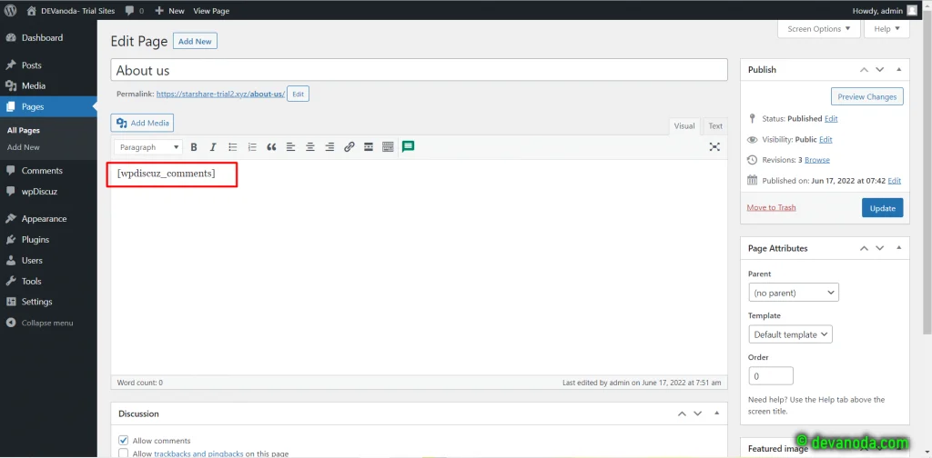Viewport: 932px width, 458px height.
Task: Edit the Published on date
Action: tap(894, 180)
